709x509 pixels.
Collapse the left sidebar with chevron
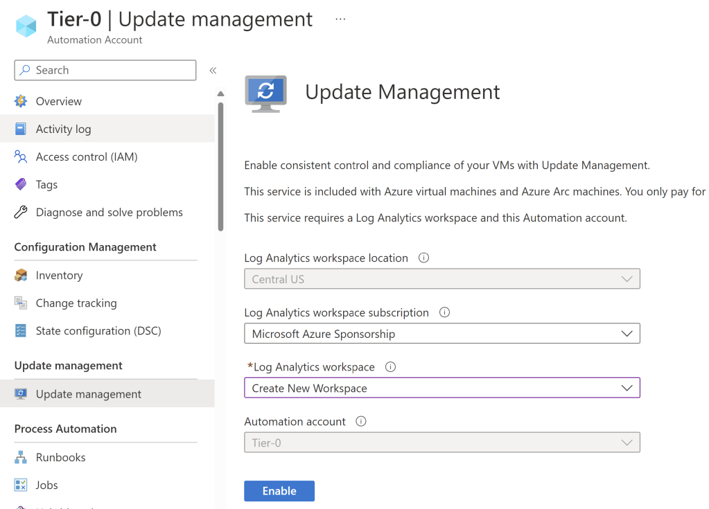tap(213, 71)
